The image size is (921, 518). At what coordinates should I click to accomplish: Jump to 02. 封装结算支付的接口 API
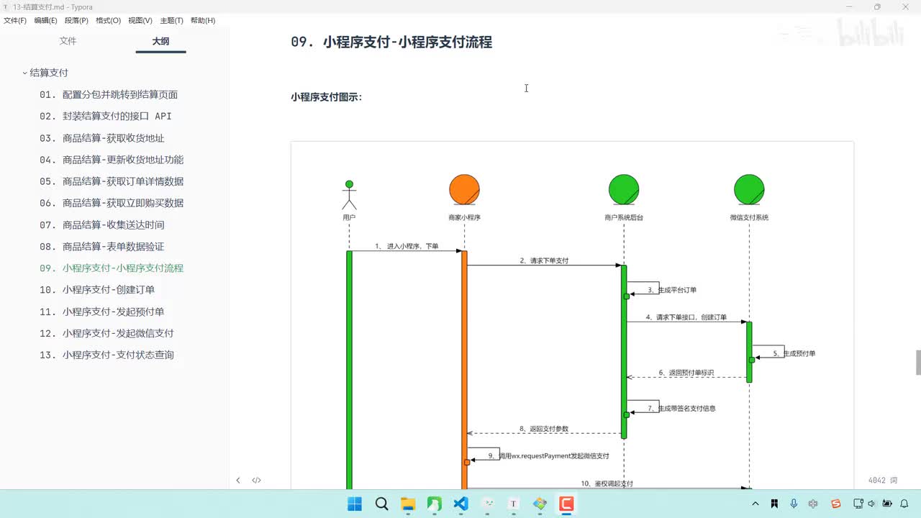coord(106,116)
